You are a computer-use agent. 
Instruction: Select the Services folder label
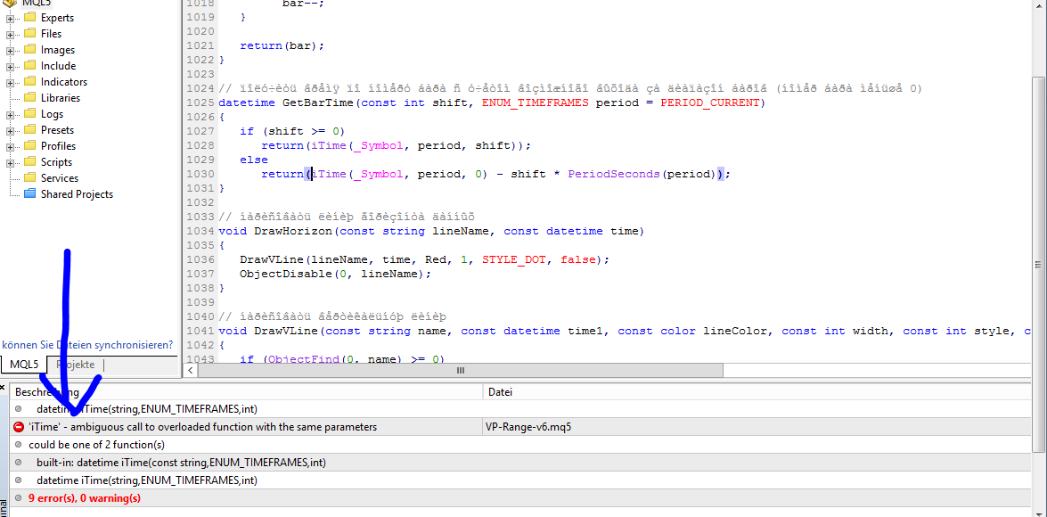coord(60,178)
